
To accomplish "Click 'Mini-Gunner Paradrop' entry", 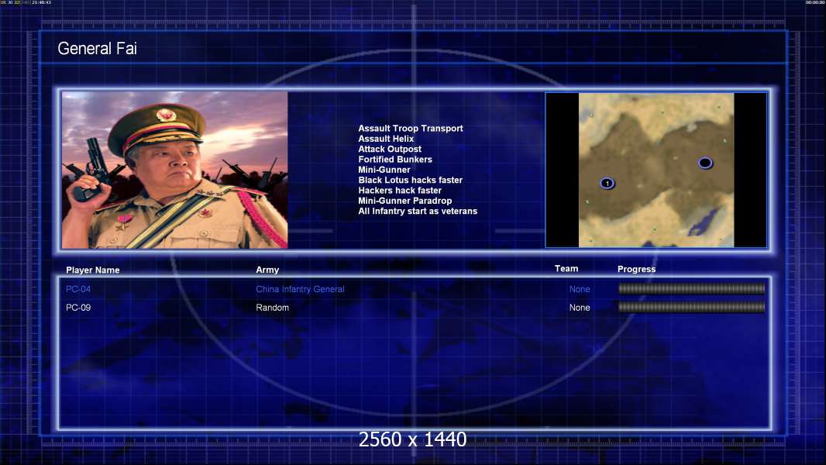I will [x=404, y=201].
